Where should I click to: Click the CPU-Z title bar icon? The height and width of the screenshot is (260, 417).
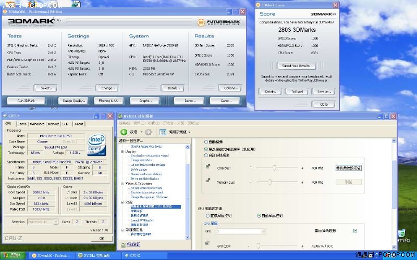pos(5,116)
